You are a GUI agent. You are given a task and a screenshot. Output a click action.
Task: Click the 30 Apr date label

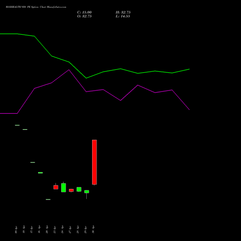coord(93,229)
